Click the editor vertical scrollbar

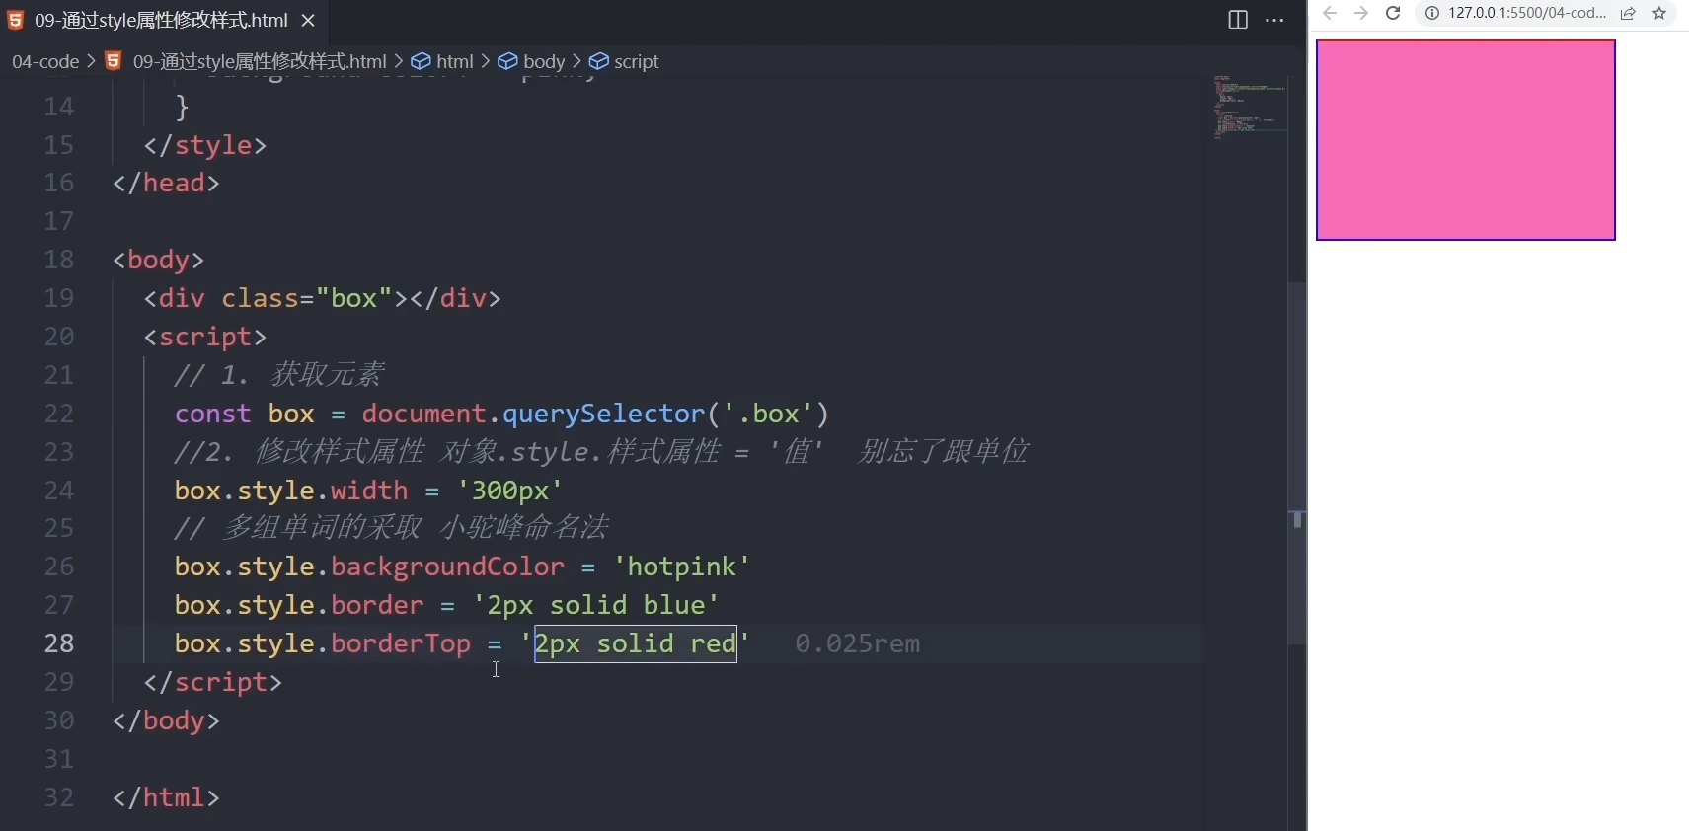pyautogui.click(x=1297, y=464)
